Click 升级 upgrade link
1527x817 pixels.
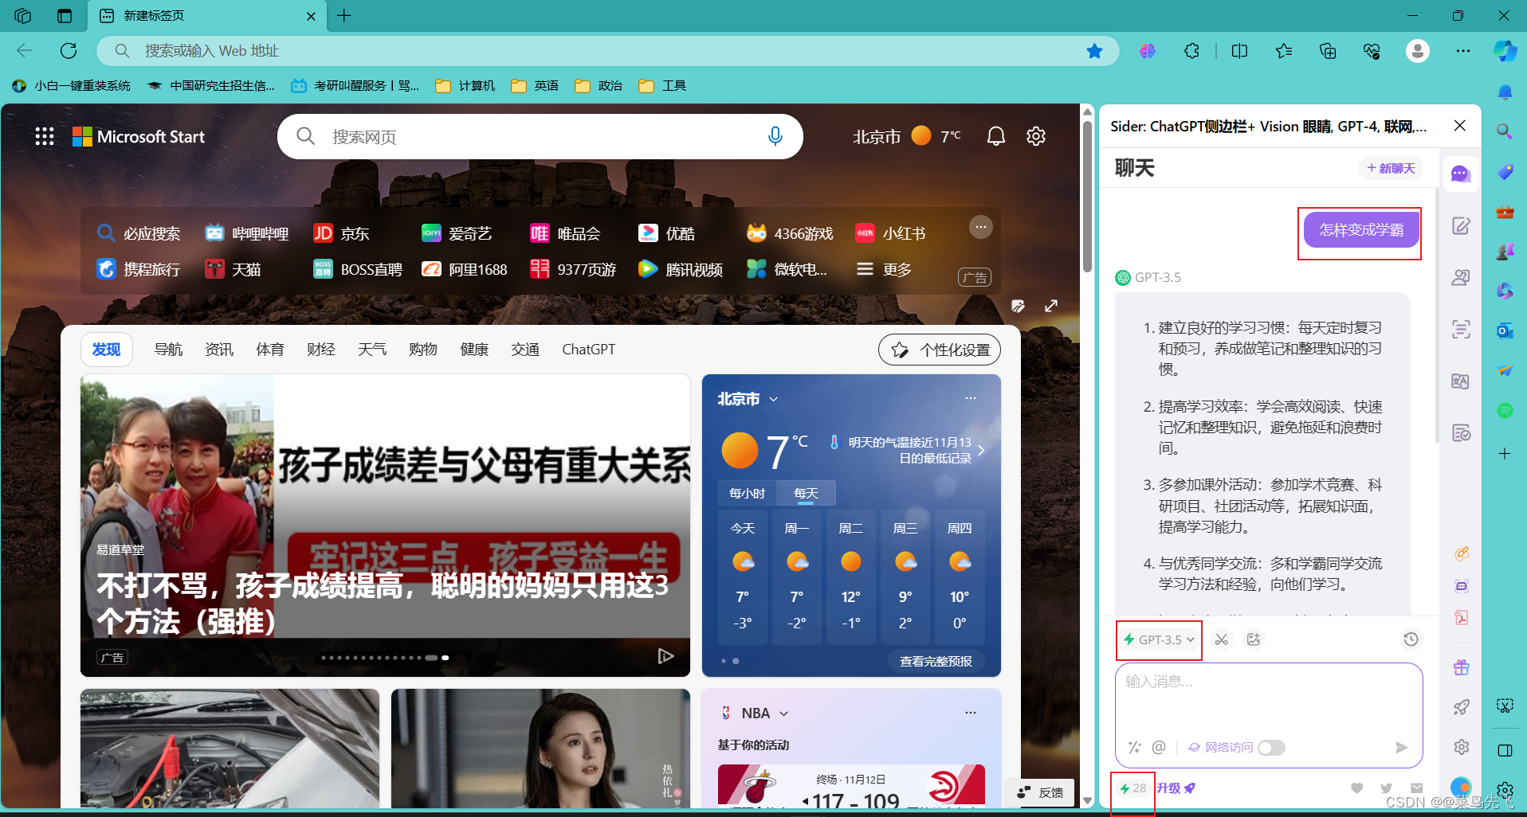click(x=1176, y=788)
